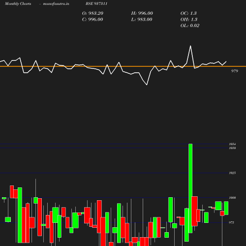Image resolution: width=246 pixels, height=246 pixels.
Task: Select the 'BSE 937311' symbol text
Action: tap(96, 3)
